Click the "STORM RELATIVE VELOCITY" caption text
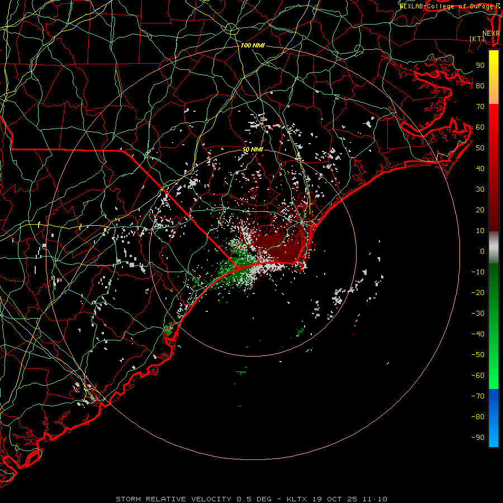Viewport: 503px width, 503px height. [173, 499]
